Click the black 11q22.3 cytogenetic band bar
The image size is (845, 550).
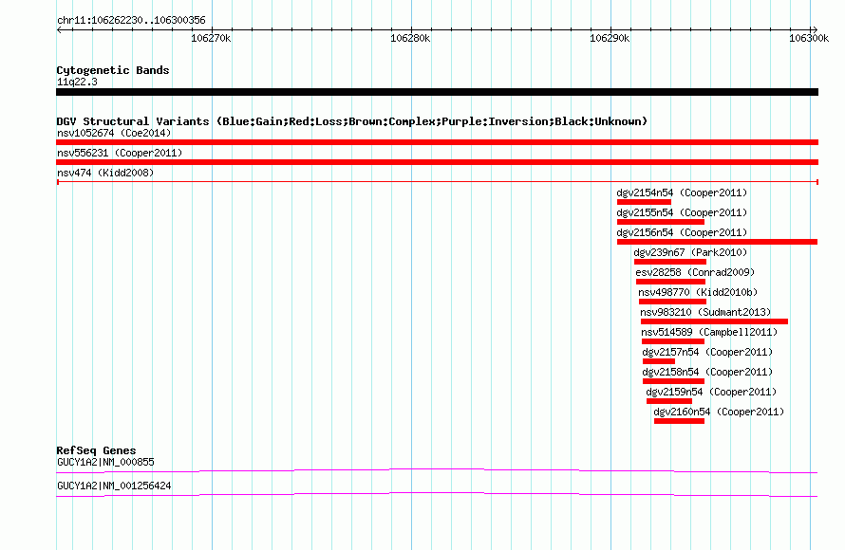point(437,92)
